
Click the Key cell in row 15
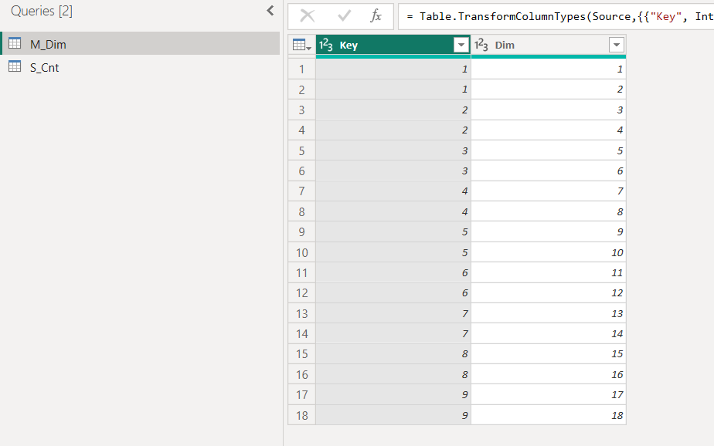[393, 354]
